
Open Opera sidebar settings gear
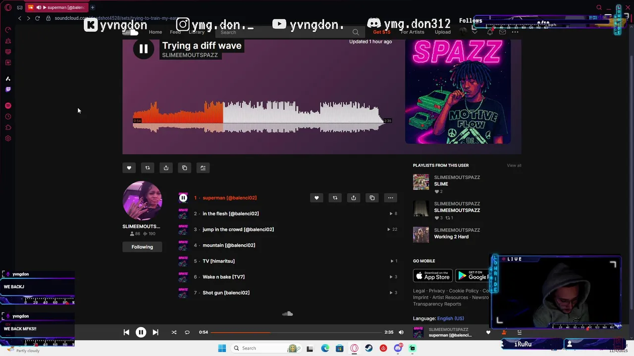point(8,138)
